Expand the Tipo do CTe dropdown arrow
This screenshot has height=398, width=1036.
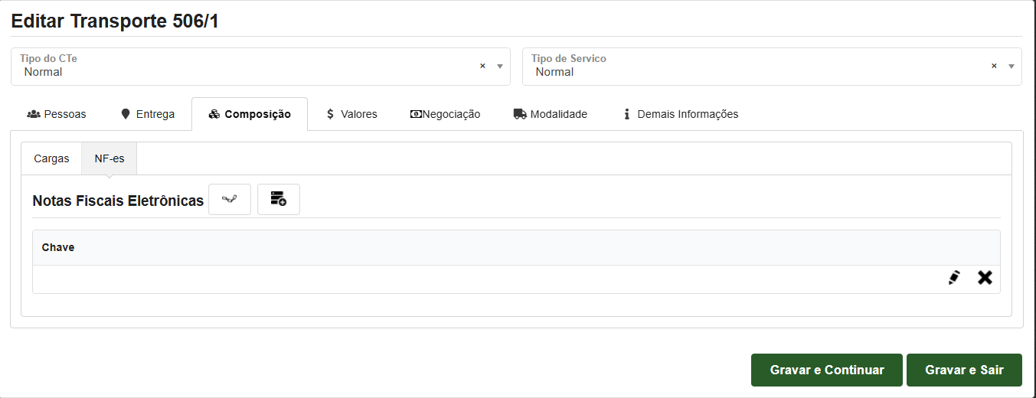500,67
